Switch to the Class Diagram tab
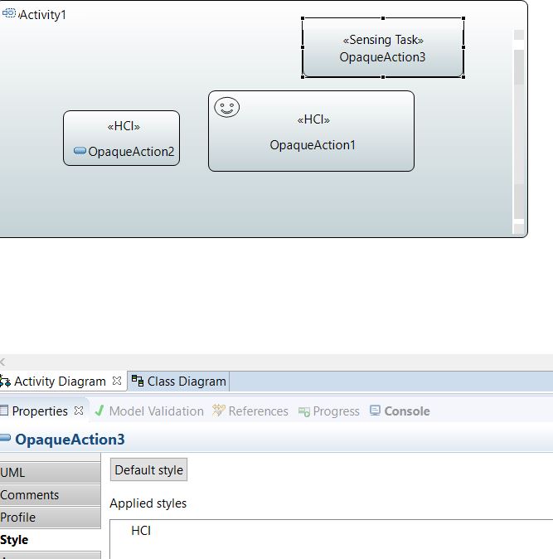 (178, 382)
